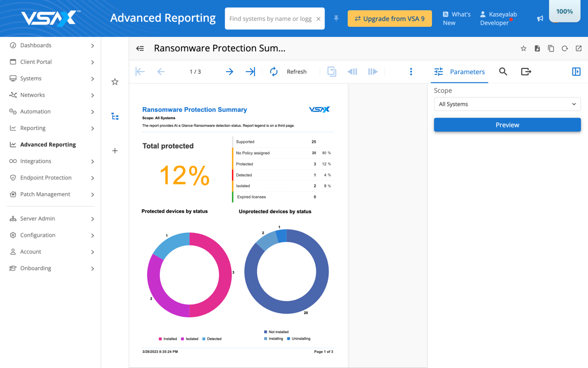The image size is (588, 368).
Task: Click the VSA X logo
Action: (50, 18)
